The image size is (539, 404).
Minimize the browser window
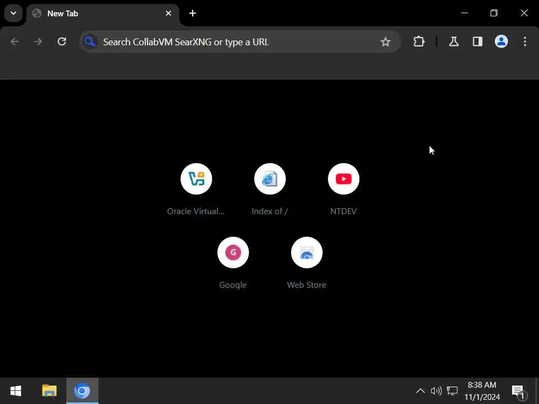[x=464, y=13]
